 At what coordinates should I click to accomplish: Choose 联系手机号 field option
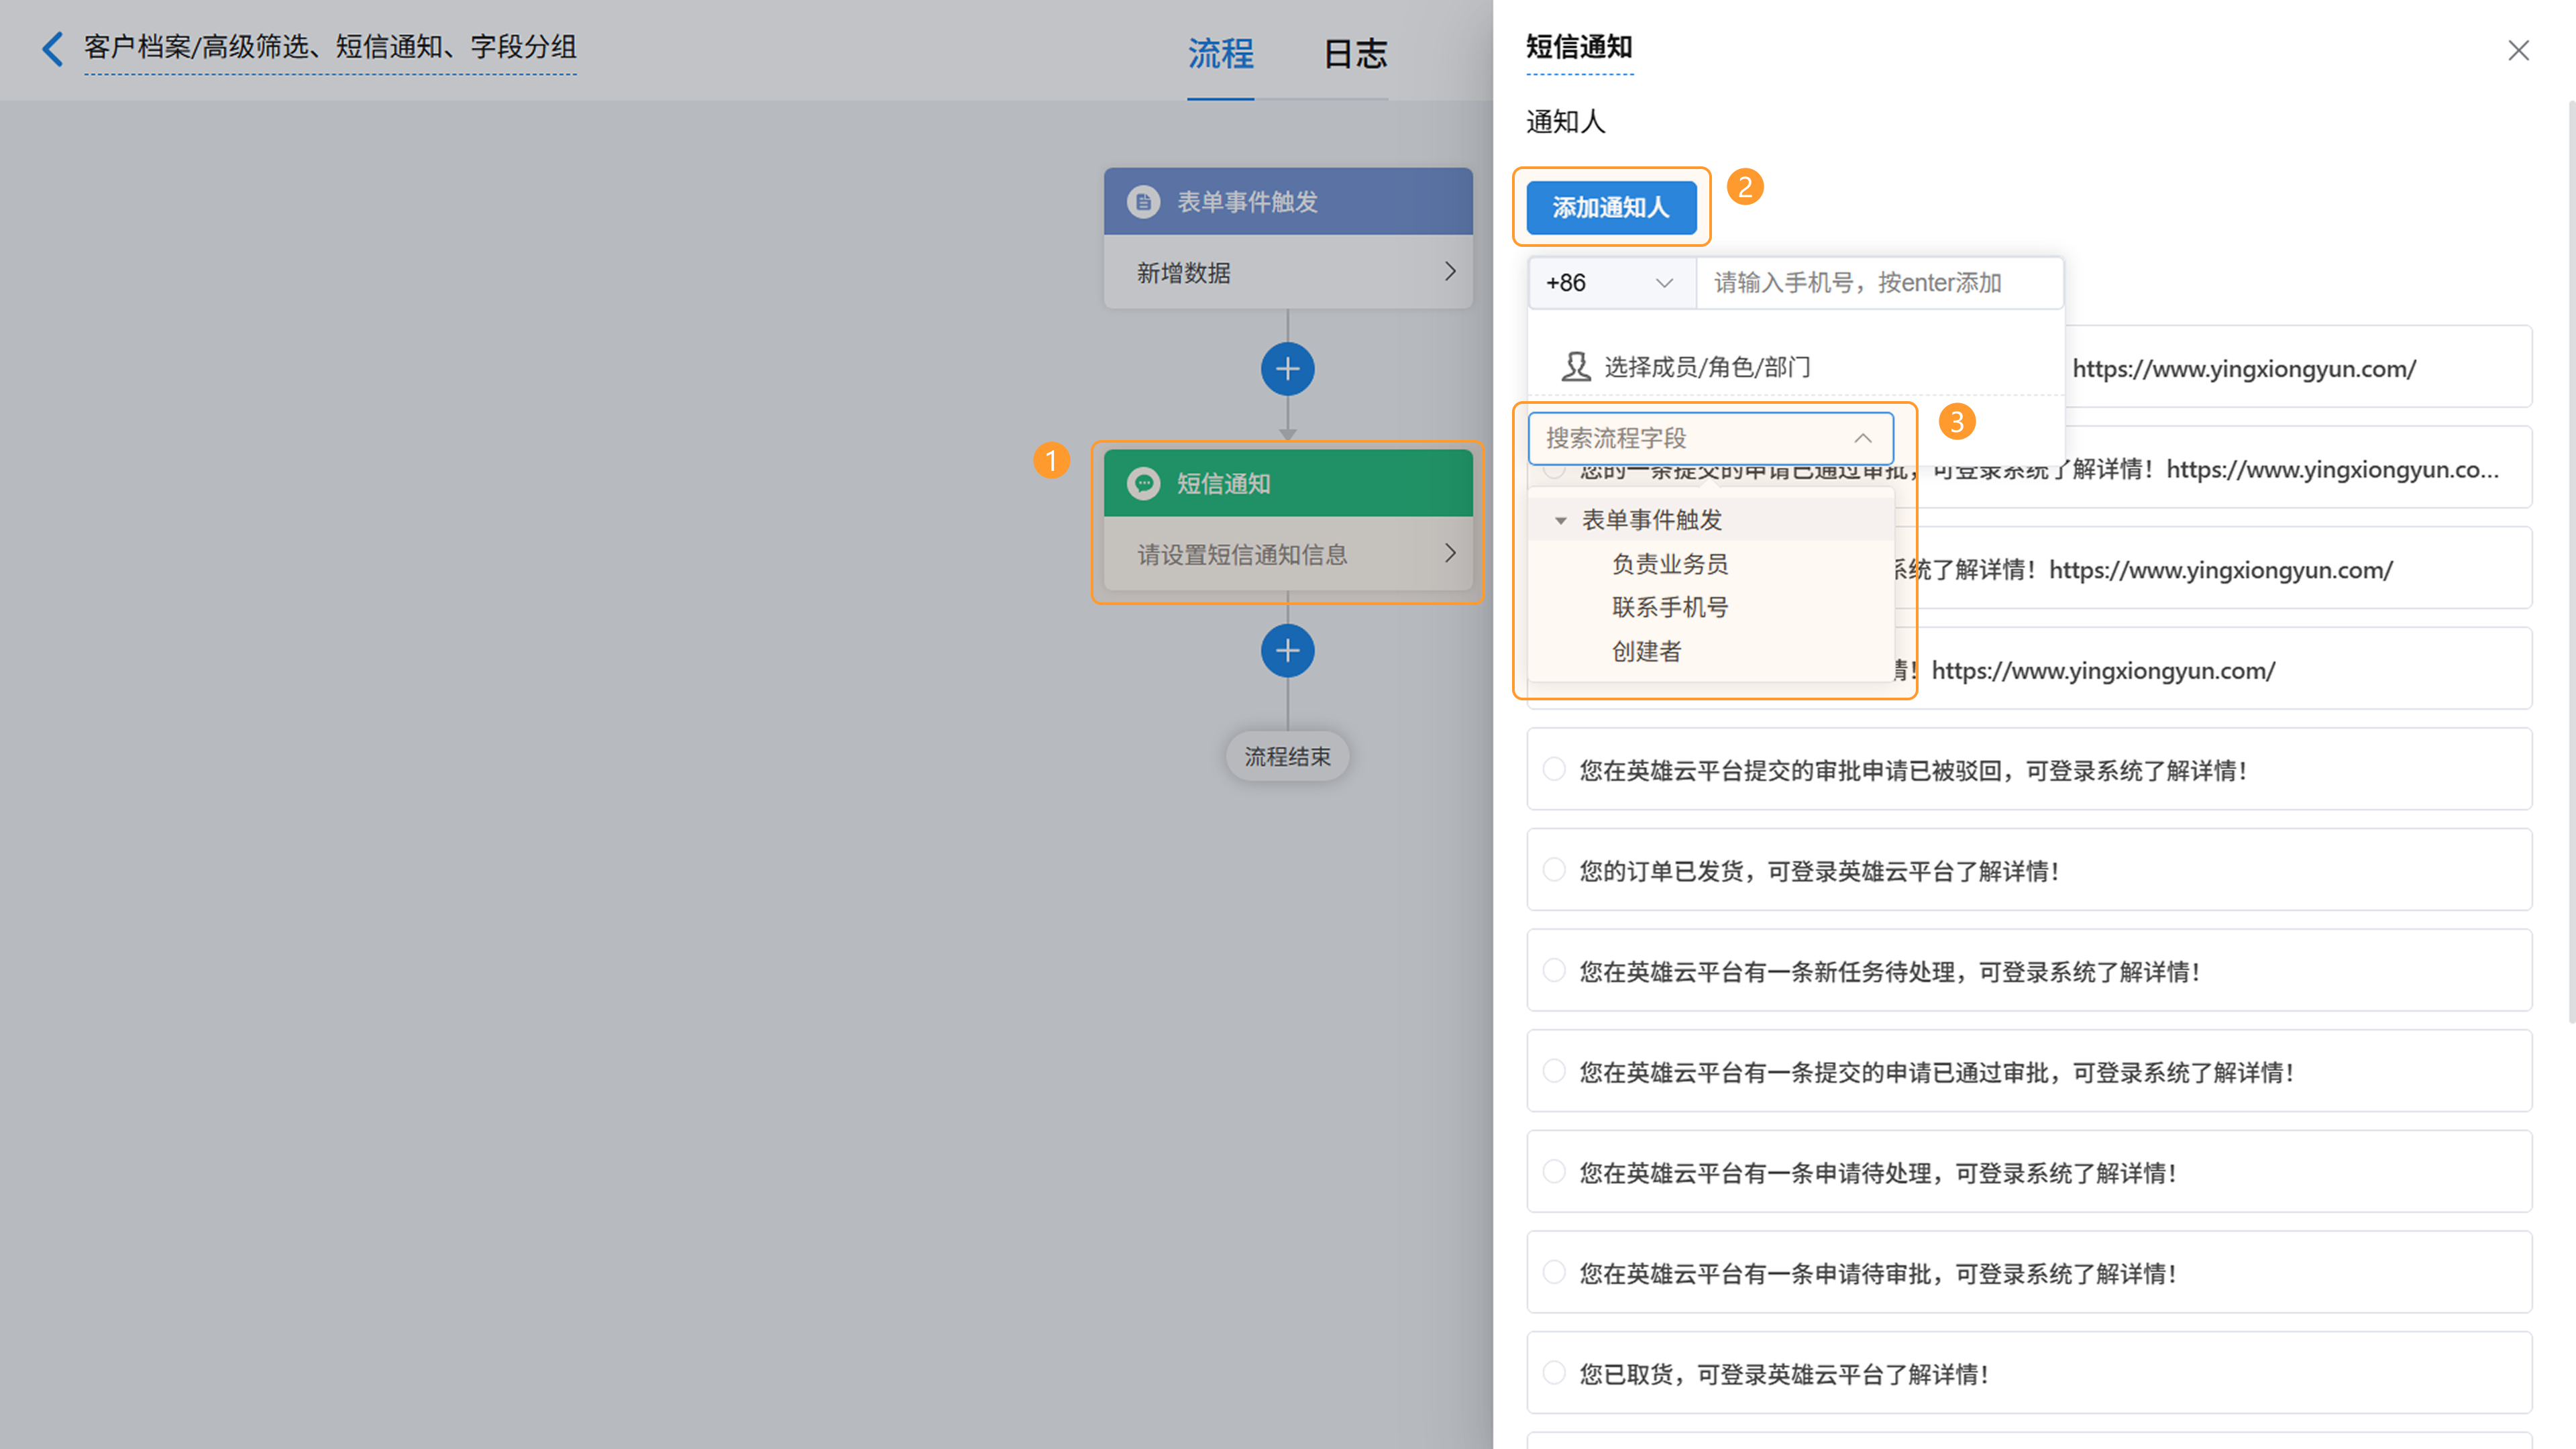pos(1669,607)
